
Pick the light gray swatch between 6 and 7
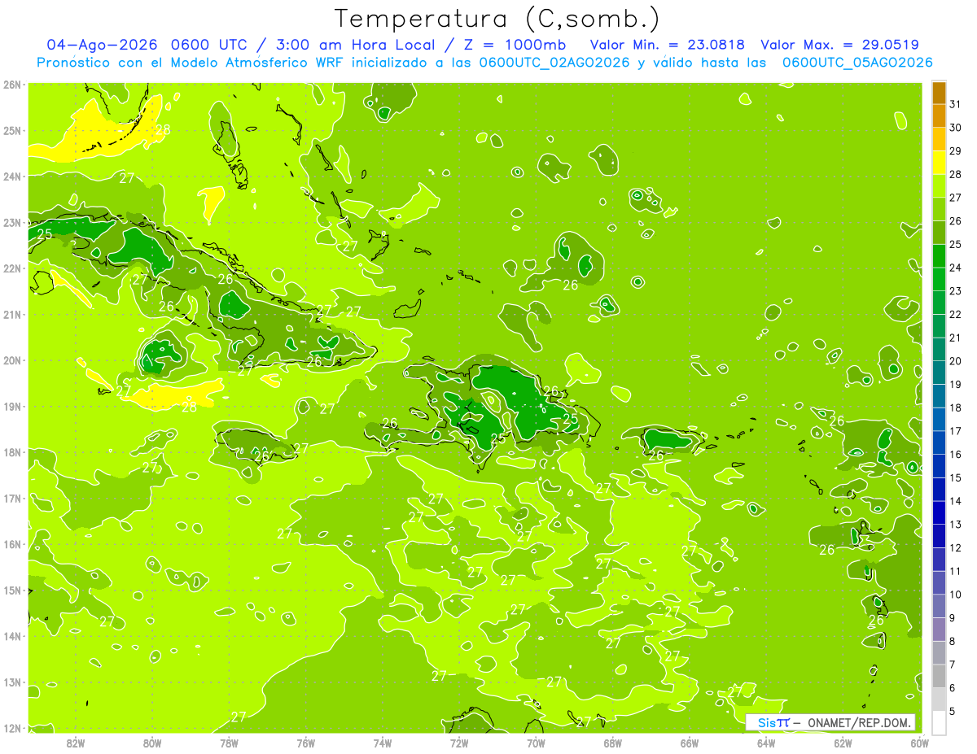[x=939, y=676]
